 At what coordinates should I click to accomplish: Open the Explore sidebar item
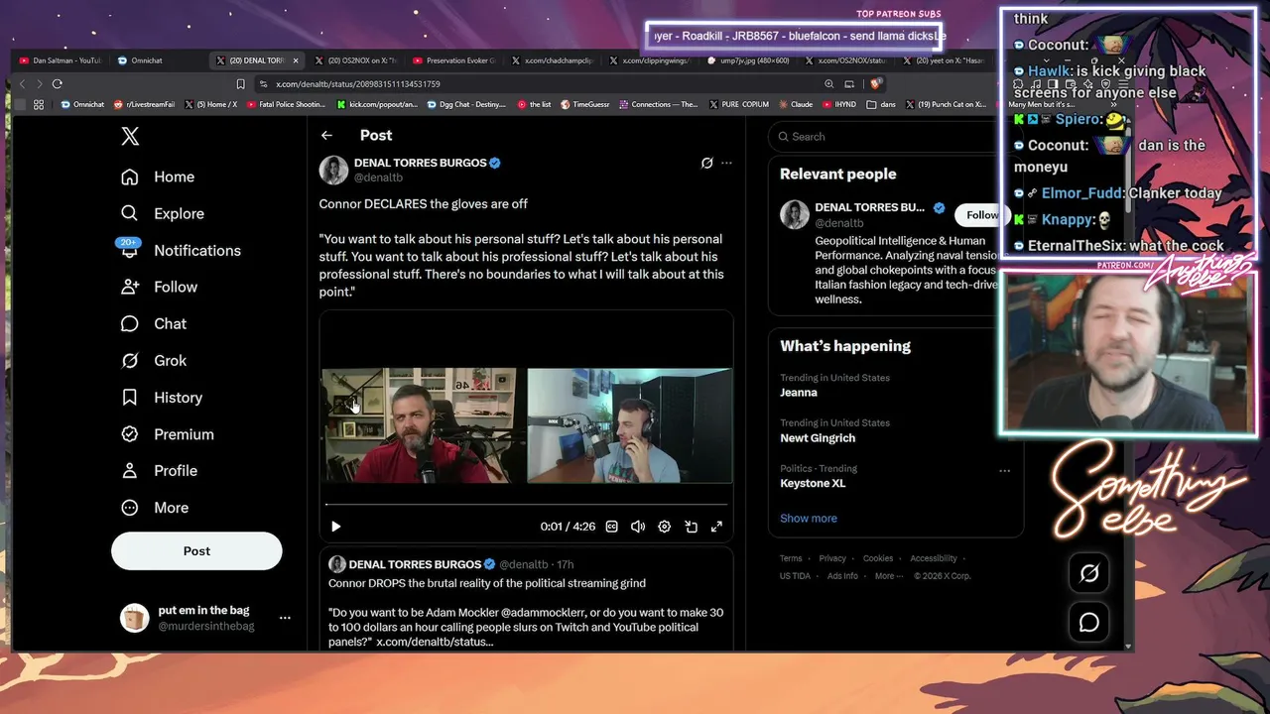(162, 213)
